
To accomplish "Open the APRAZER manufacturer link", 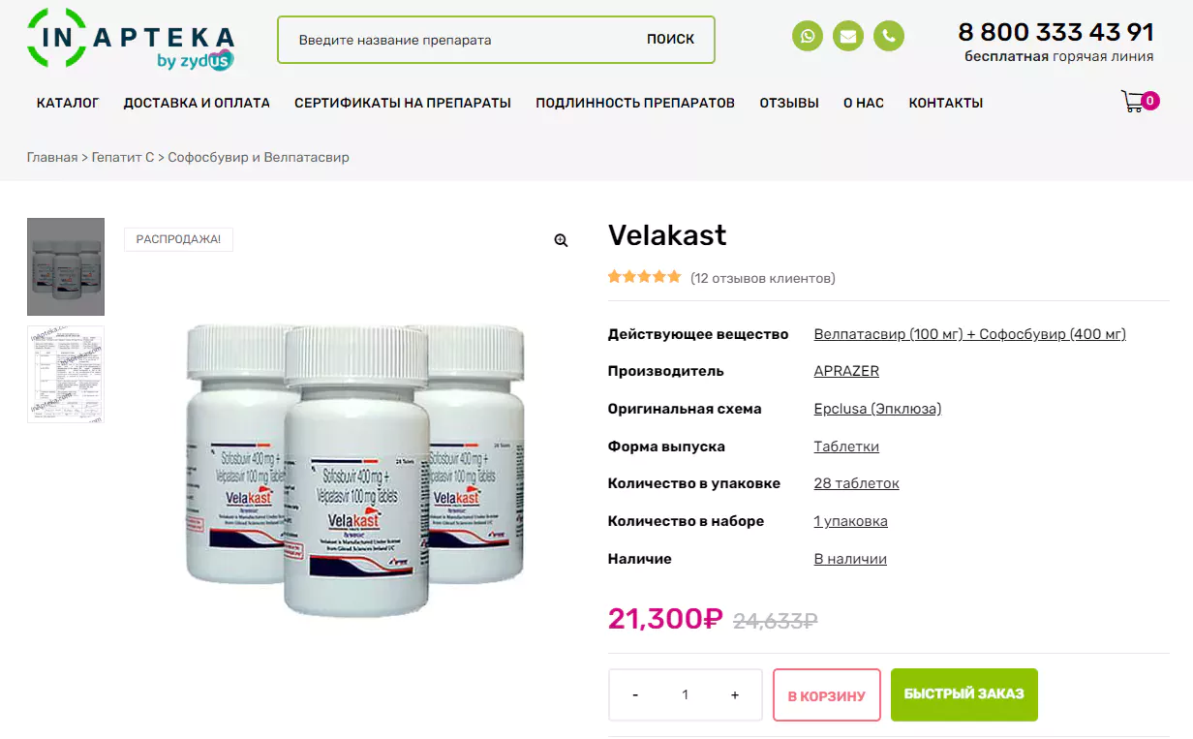I will pos(846,371).
